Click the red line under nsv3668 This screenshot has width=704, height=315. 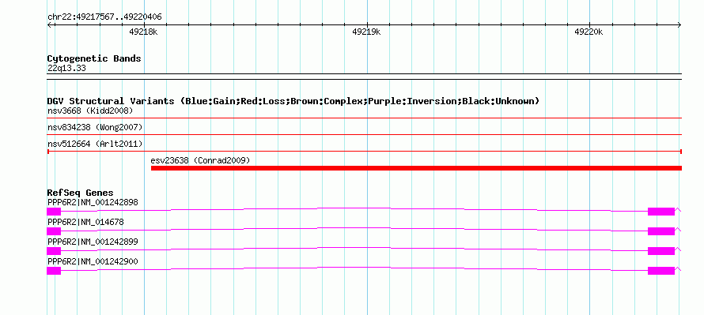click(x=365, y=118)
